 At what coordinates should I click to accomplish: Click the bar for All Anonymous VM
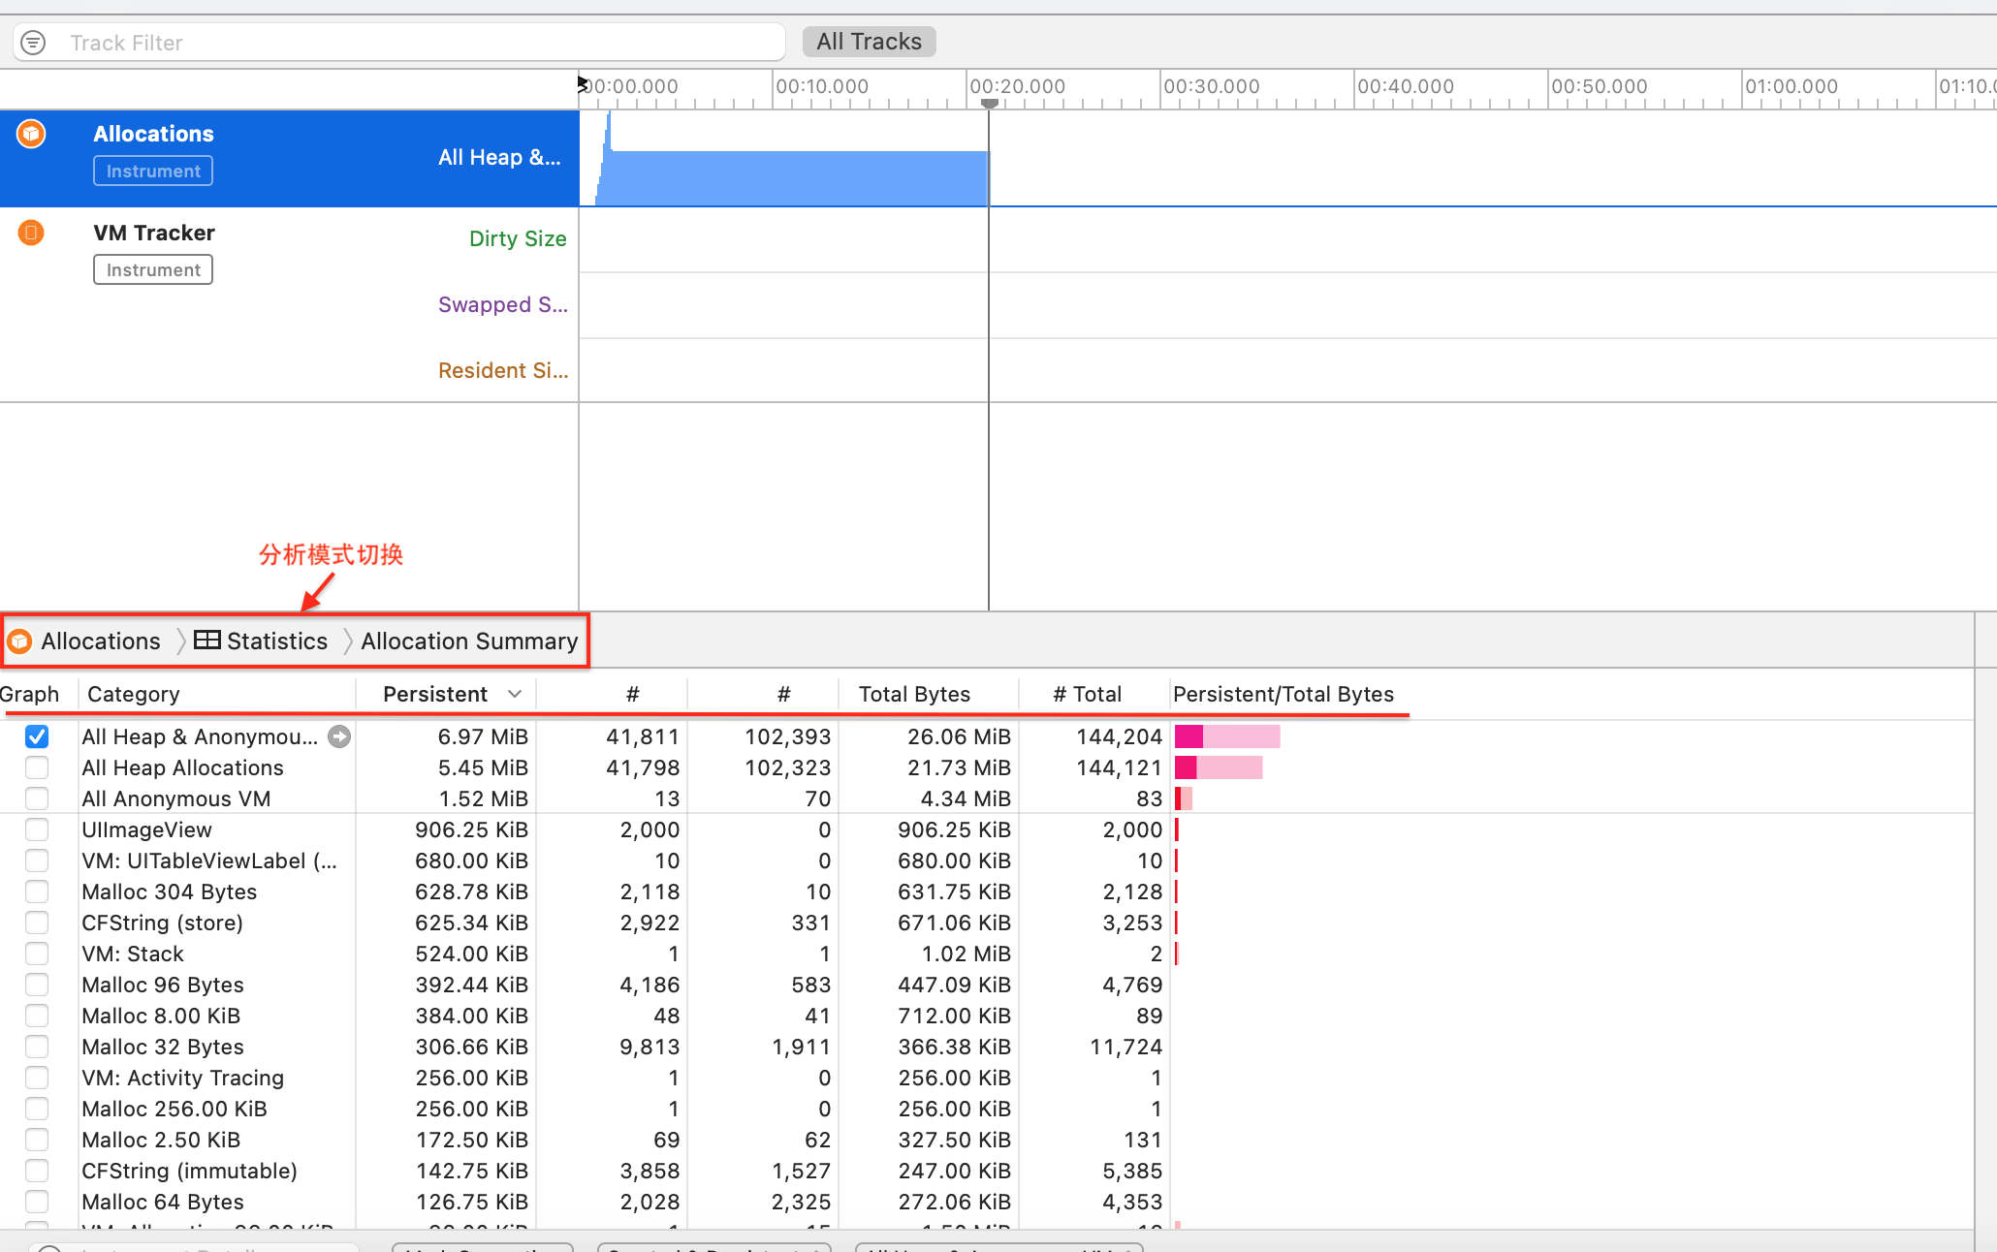pyautogui.click(x=1184, y=798)
